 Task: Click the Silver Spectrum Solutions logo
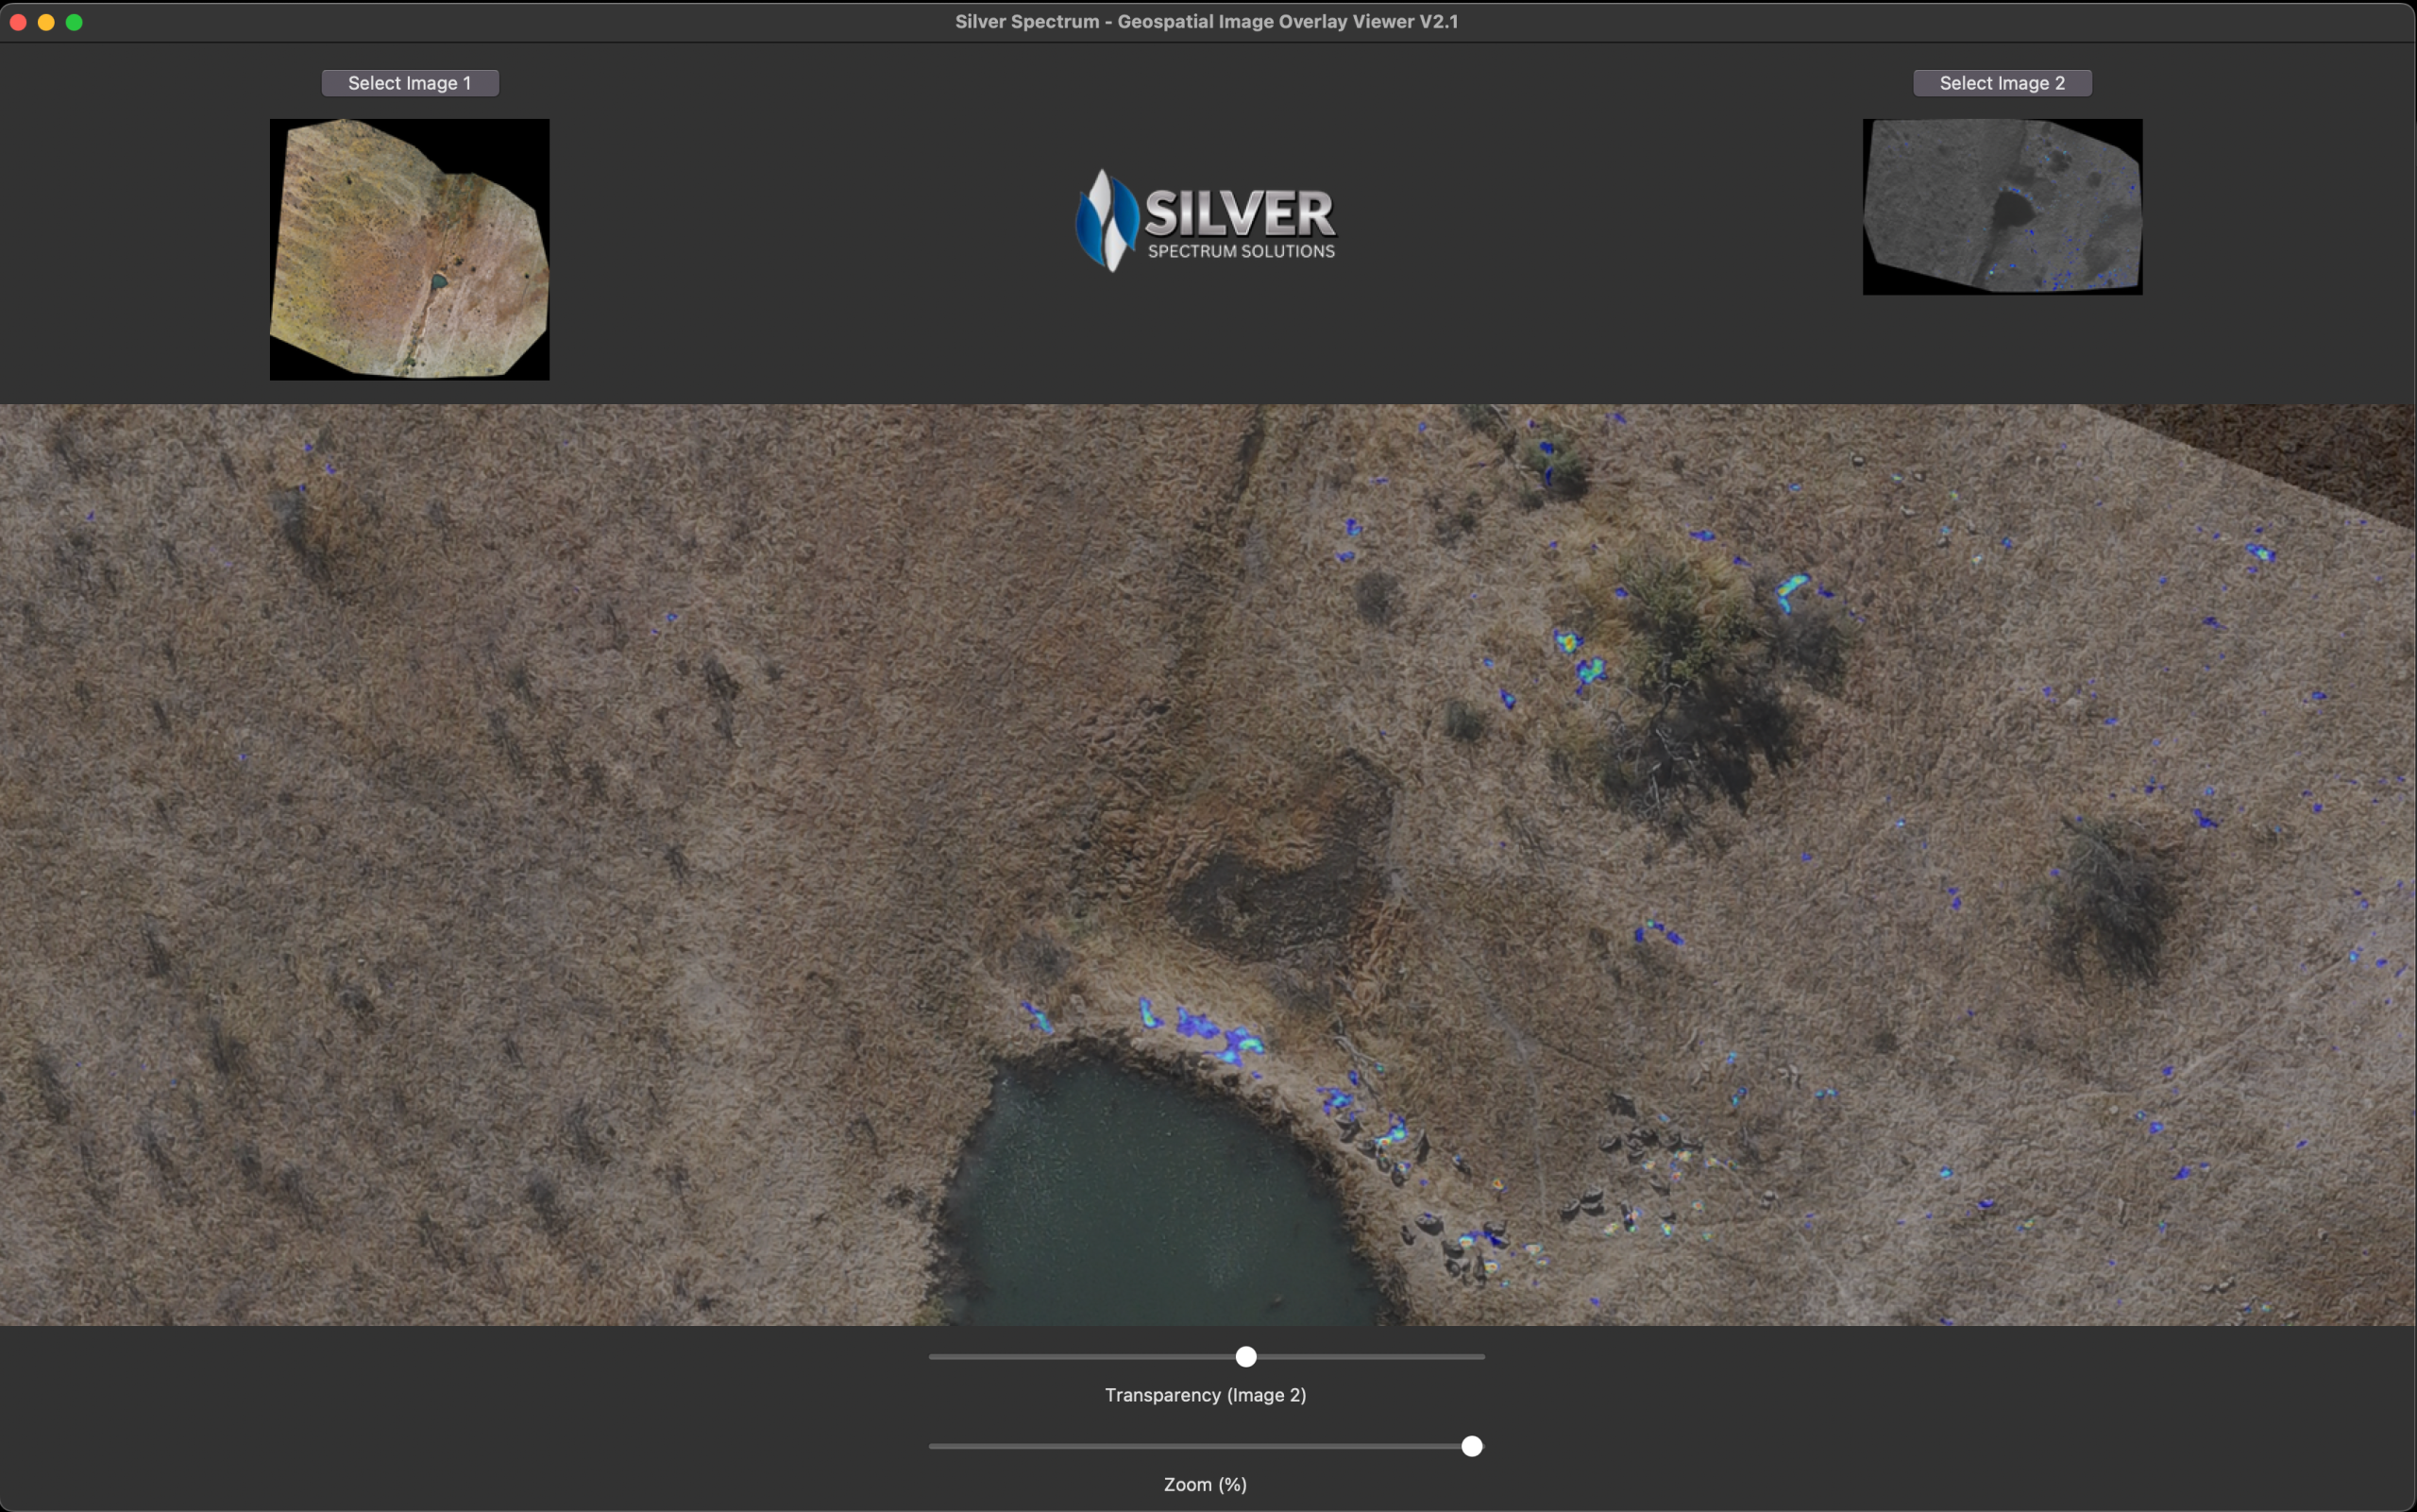tap(1206, 220)
